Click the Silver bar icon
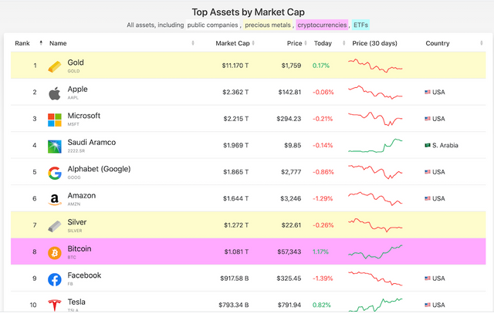Viewport: 494px width, 314px height. pos(55,226)
